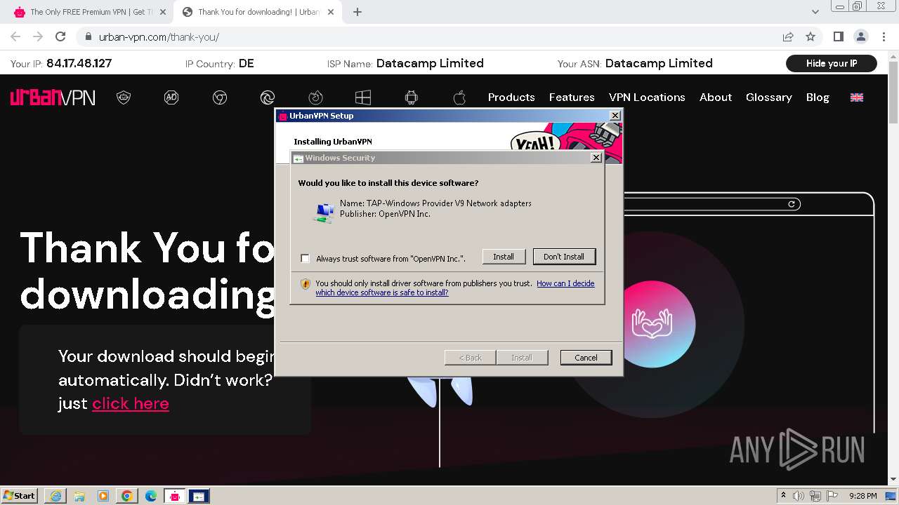This screenshot has height=505, width=899.
Task: Check 'Always trust software from OpenVPN Inc.'
Action: pyautogui.click(x=305, y=258)
